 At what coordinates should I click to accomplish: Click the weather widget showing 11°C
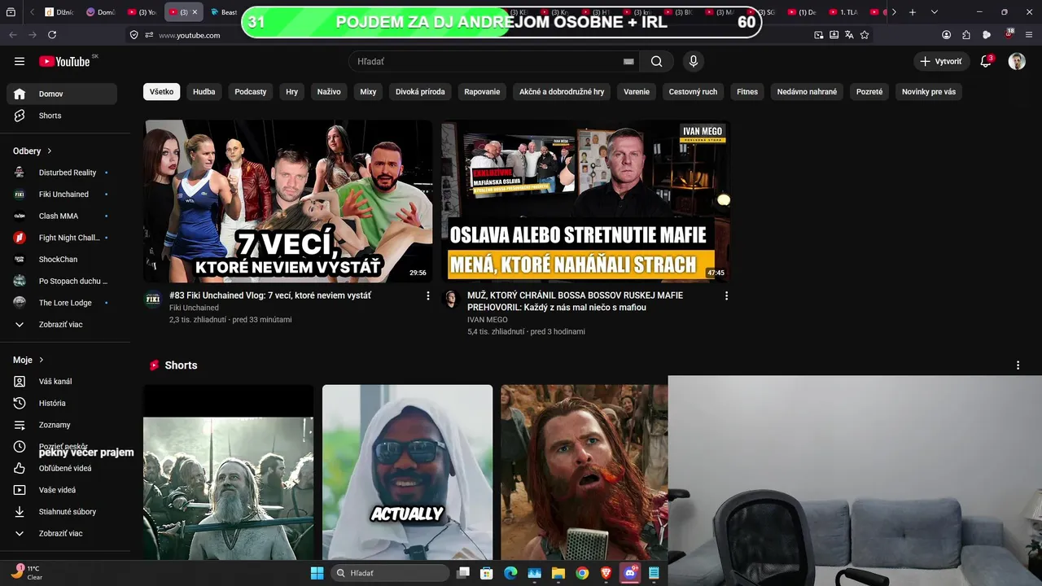[26, 572]
